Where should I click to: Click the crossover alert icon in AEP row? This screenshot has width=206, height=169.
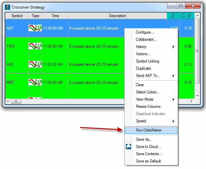(35, 28)
